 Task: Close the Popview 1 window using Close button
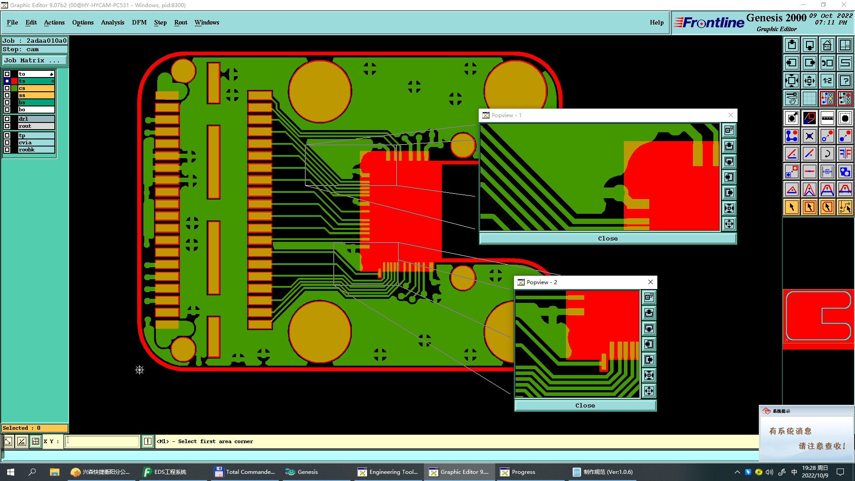click(x=607, y=239)
